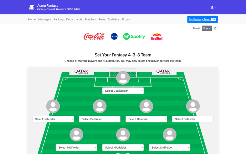
Task: Click the Acme Fantasy logo
Action: tap(31, 7)
